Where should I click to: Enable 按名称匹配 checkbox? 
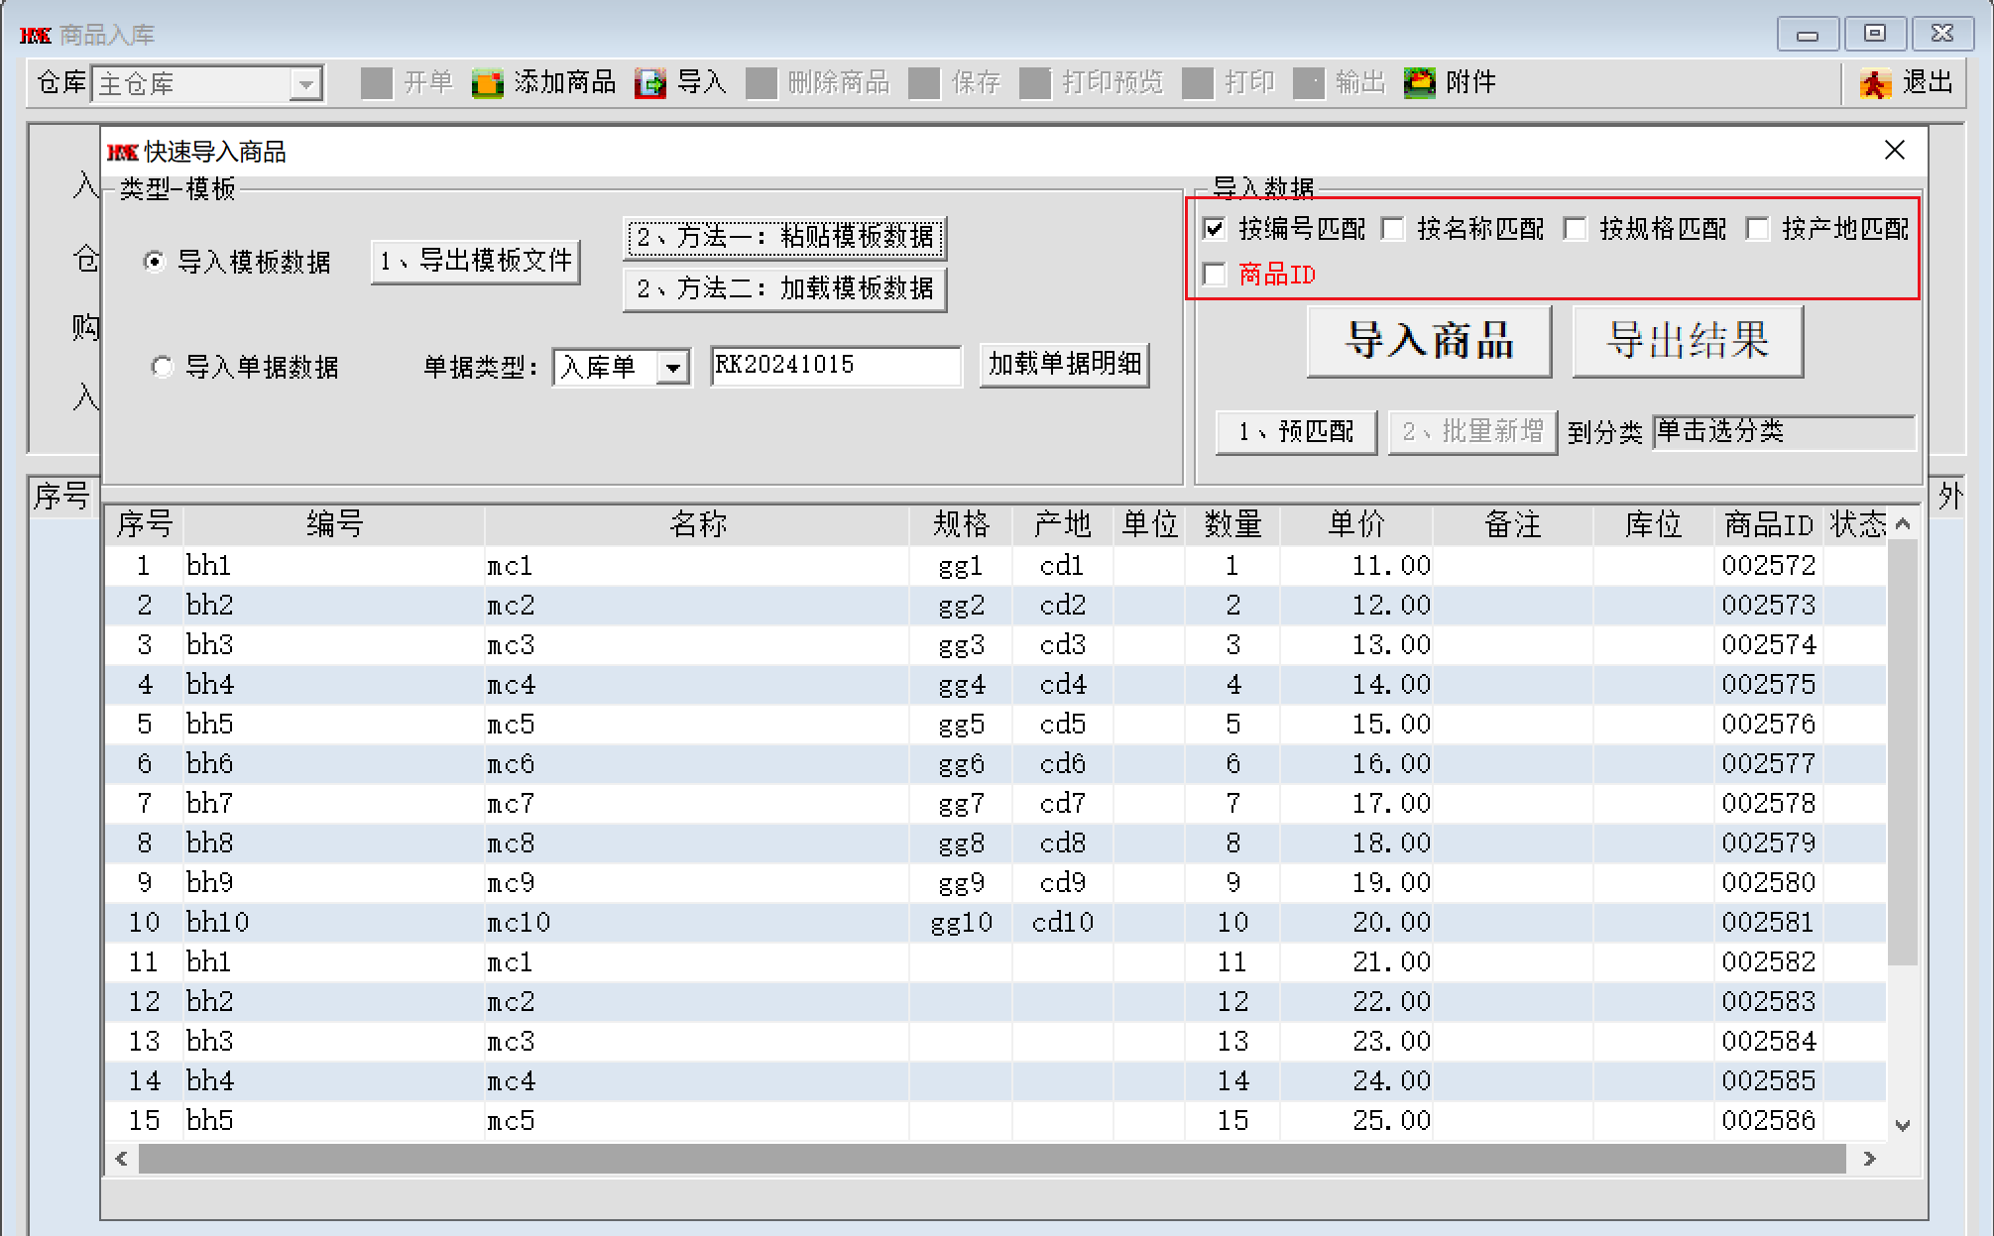coord(1393,229)
